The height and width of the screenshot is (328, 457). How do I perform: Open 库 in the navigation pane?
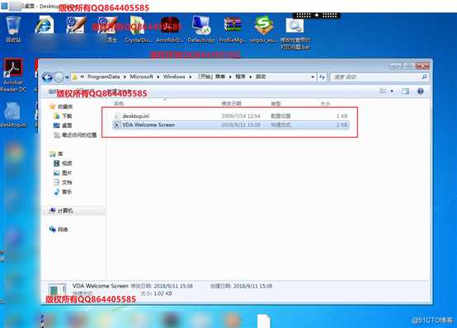[60, 153]
